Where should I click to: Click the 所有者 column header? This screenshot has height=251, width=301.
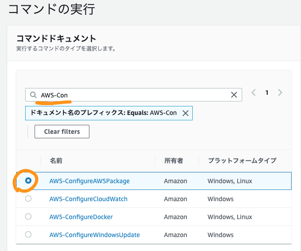point(174,161)
